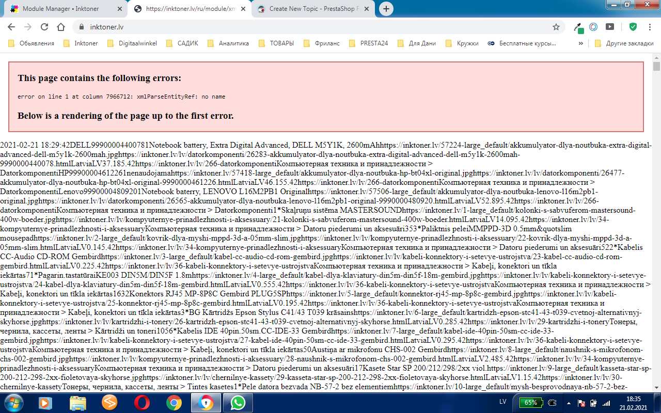This screenshot has height=413, width=661.
Task: Open the Объявления bookmarks folder
Action: tap(31, 43)
